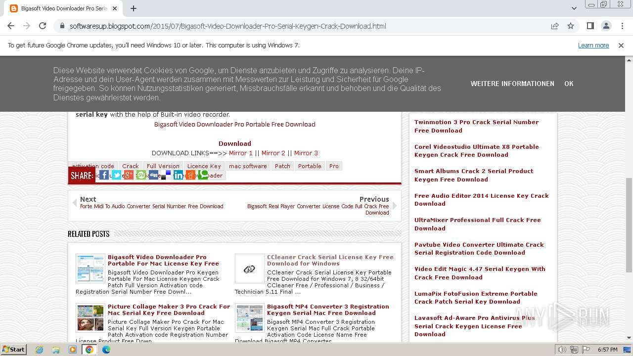
Task: Open Internet Explorer from the taskbar
Action: pyautogui.click(x=39, y=350)
